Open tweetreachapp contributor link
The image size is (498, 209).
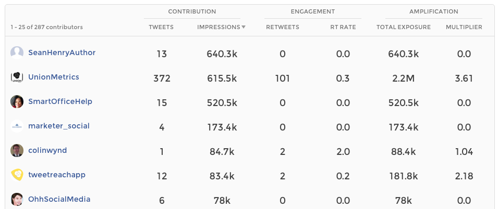pos(57,175)
